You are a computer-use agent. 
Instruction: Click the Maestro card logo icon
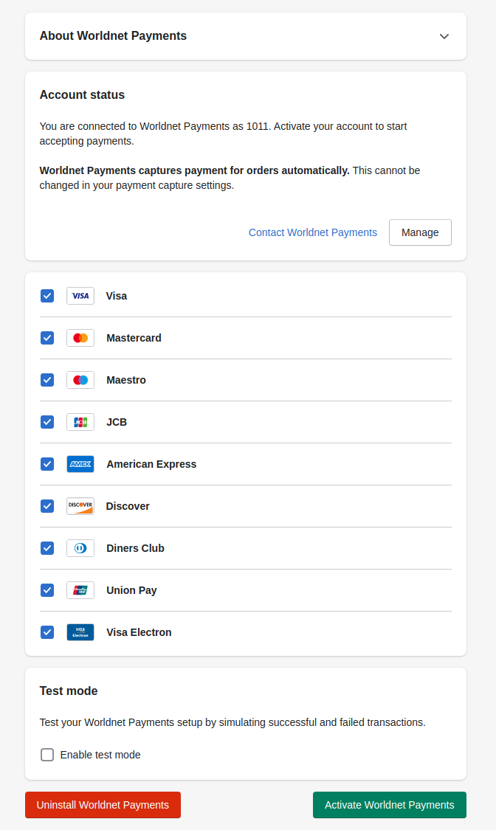[80, 380]
